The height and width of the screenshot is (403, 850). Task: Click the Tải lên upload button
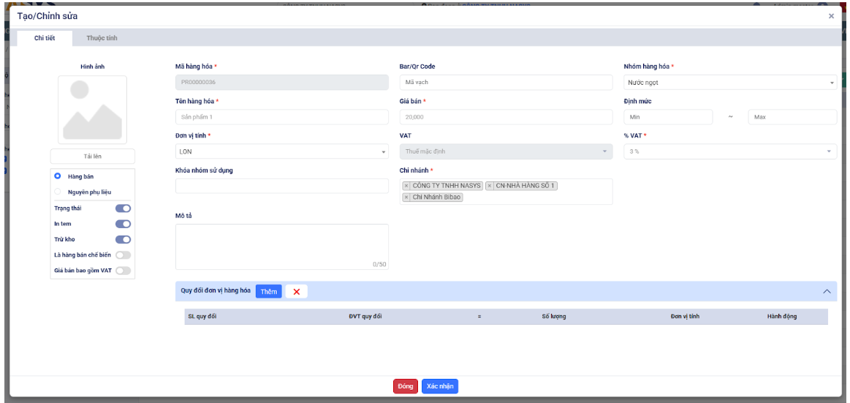(92, 157)
